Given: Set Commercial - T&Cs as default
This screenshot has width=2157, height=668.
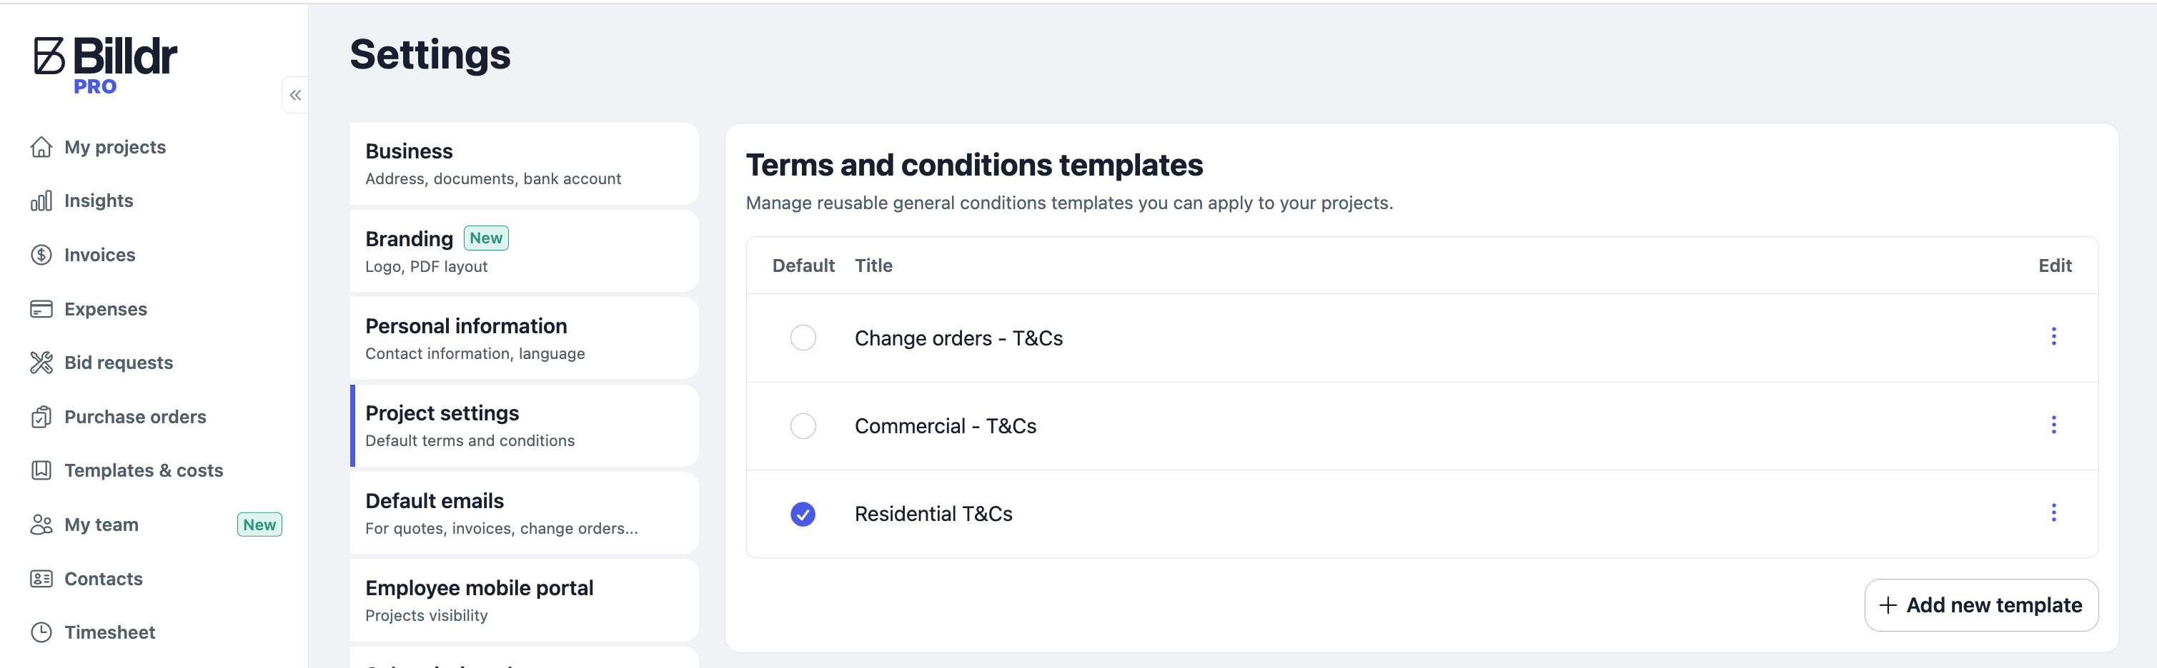Looking at the screenshot, I should (803, 426).
